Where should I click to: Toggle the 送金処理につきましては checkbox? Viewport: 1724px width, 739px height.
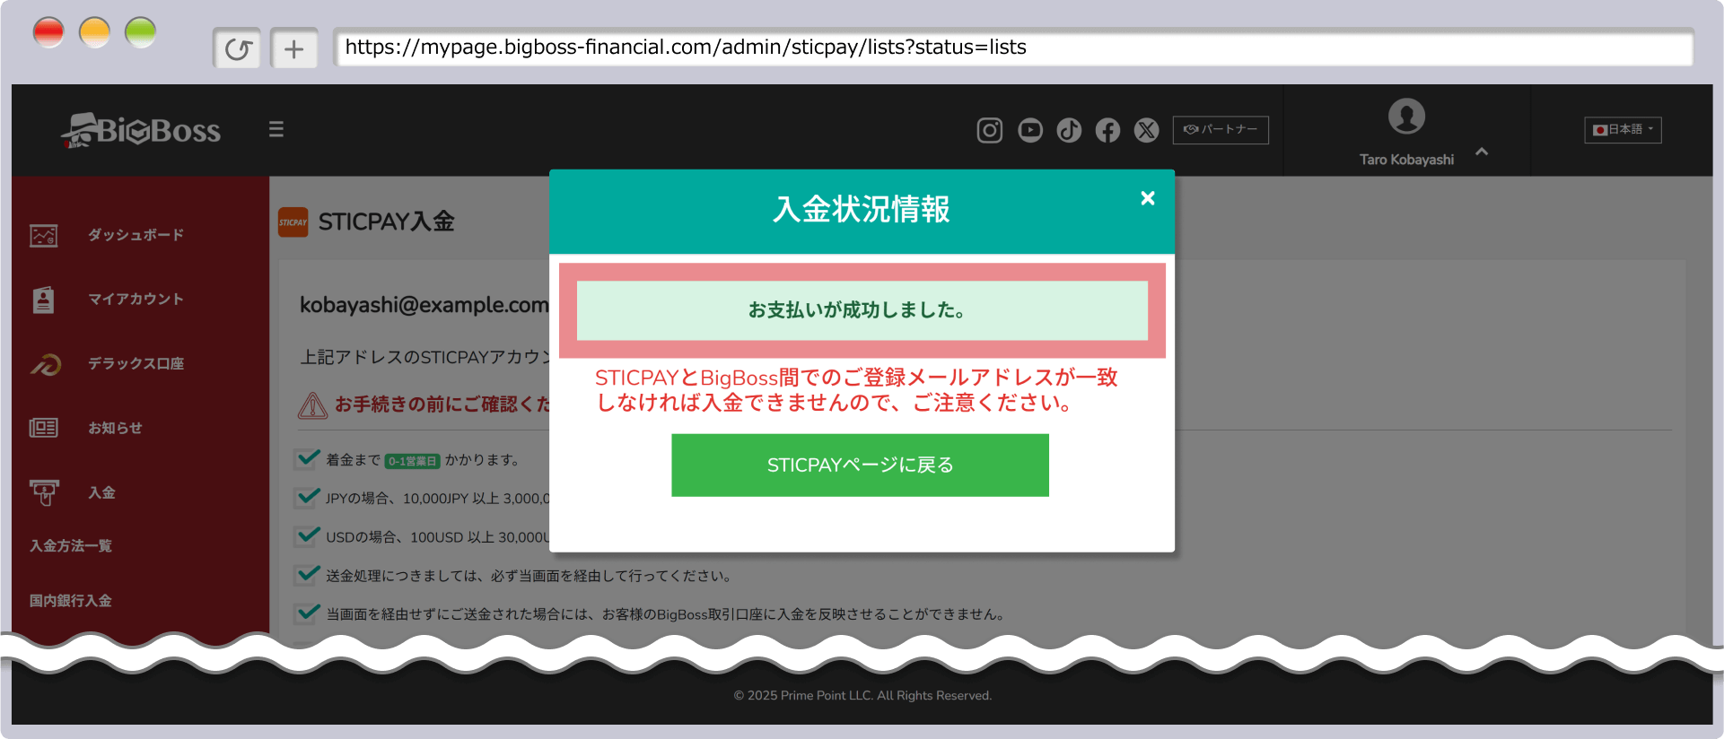pos(308,575)
